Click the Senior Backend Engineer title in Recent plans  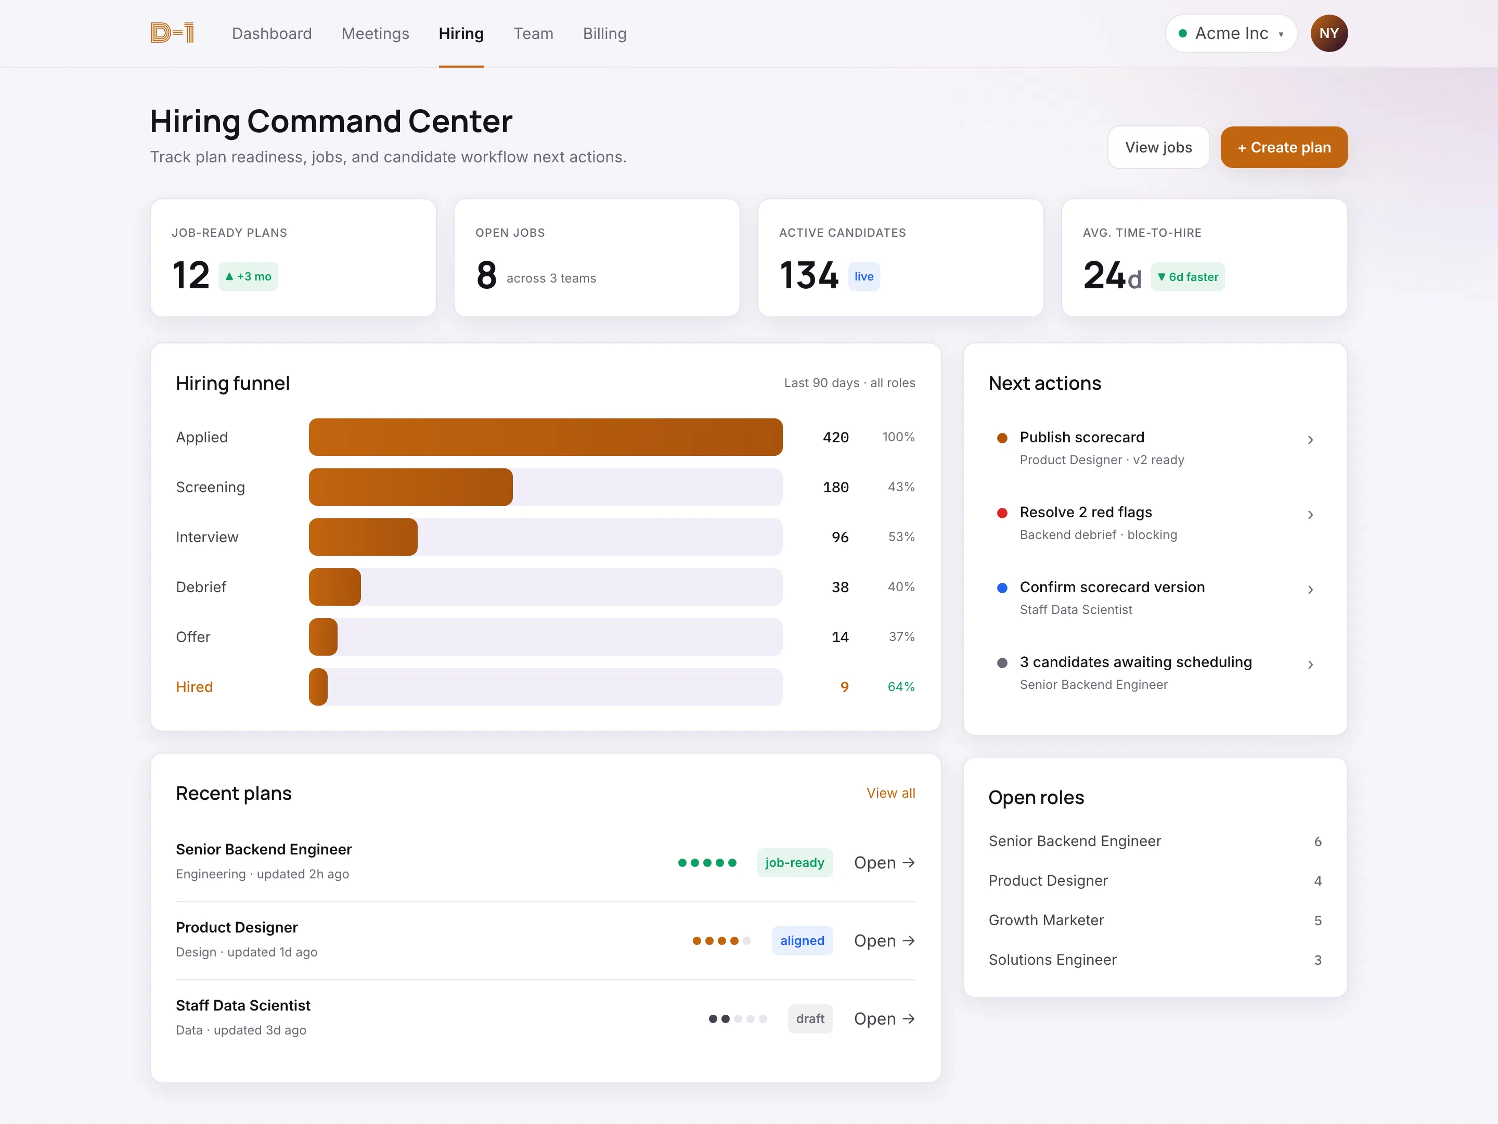tap(263, 850)
